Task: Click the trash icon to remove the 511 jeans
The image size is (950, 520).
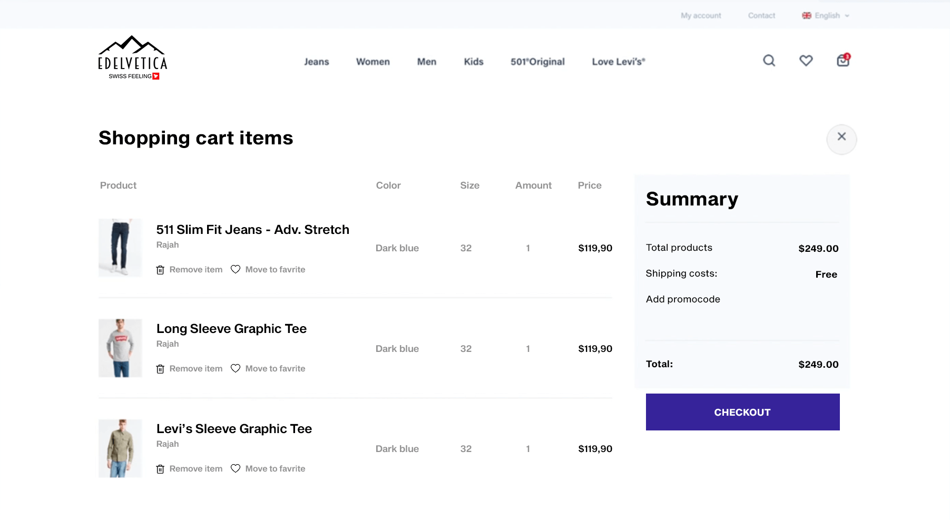Action: (x=160, y=269)
